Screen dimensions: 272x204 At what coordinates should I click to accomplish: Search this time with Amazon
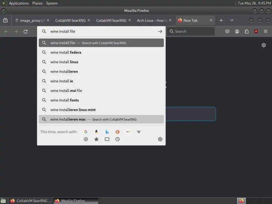96,132
